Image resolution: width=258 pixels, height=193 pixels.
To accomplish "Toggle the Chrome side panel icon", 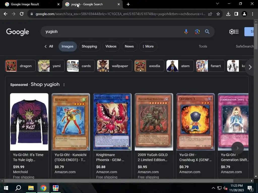I will [236, 14].
